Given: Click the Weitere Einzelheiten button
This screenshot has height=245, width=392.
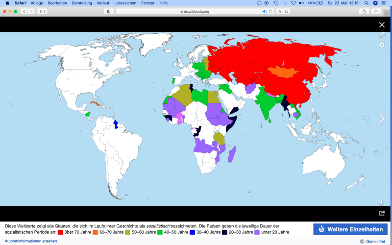Looking at the screenshot, I should pyautogui.click(x=350, y=229).
